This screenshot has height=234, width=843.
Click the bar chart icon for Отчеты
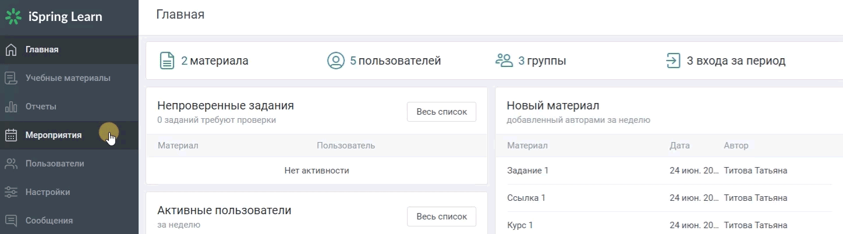coord(10,107)
